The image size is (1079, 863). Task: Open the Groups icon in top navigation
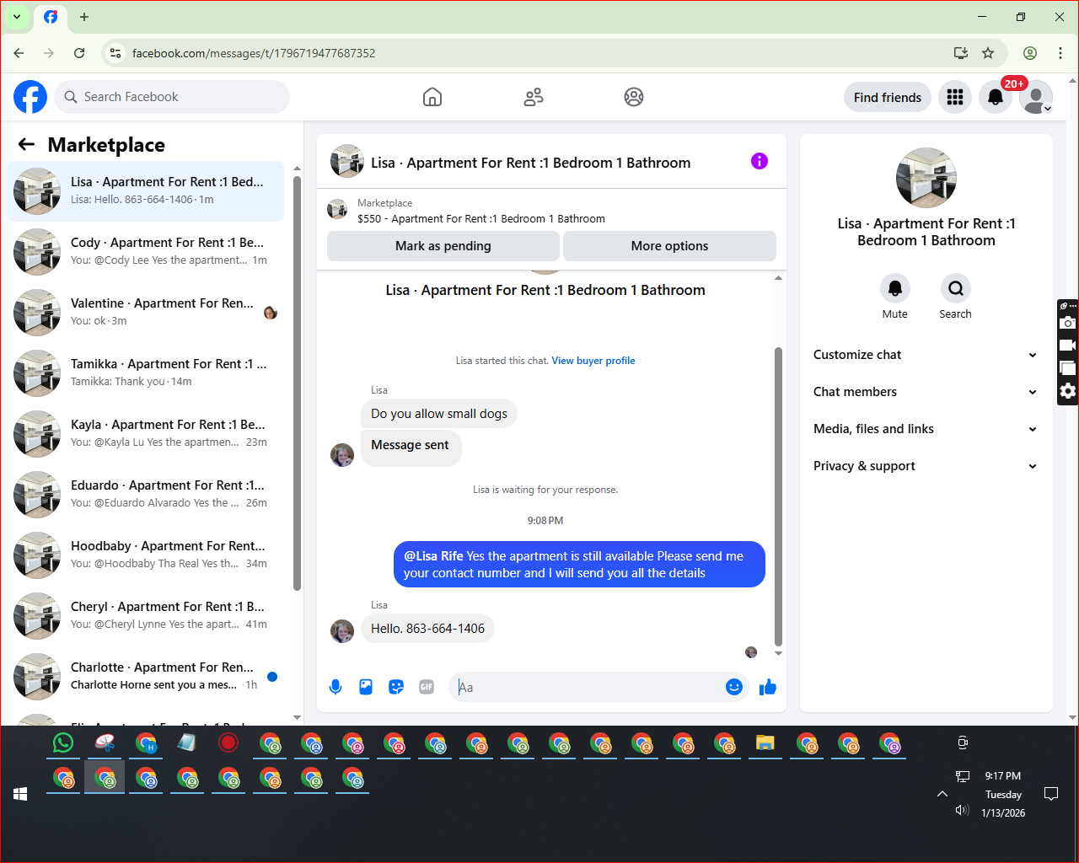(634, 97)
